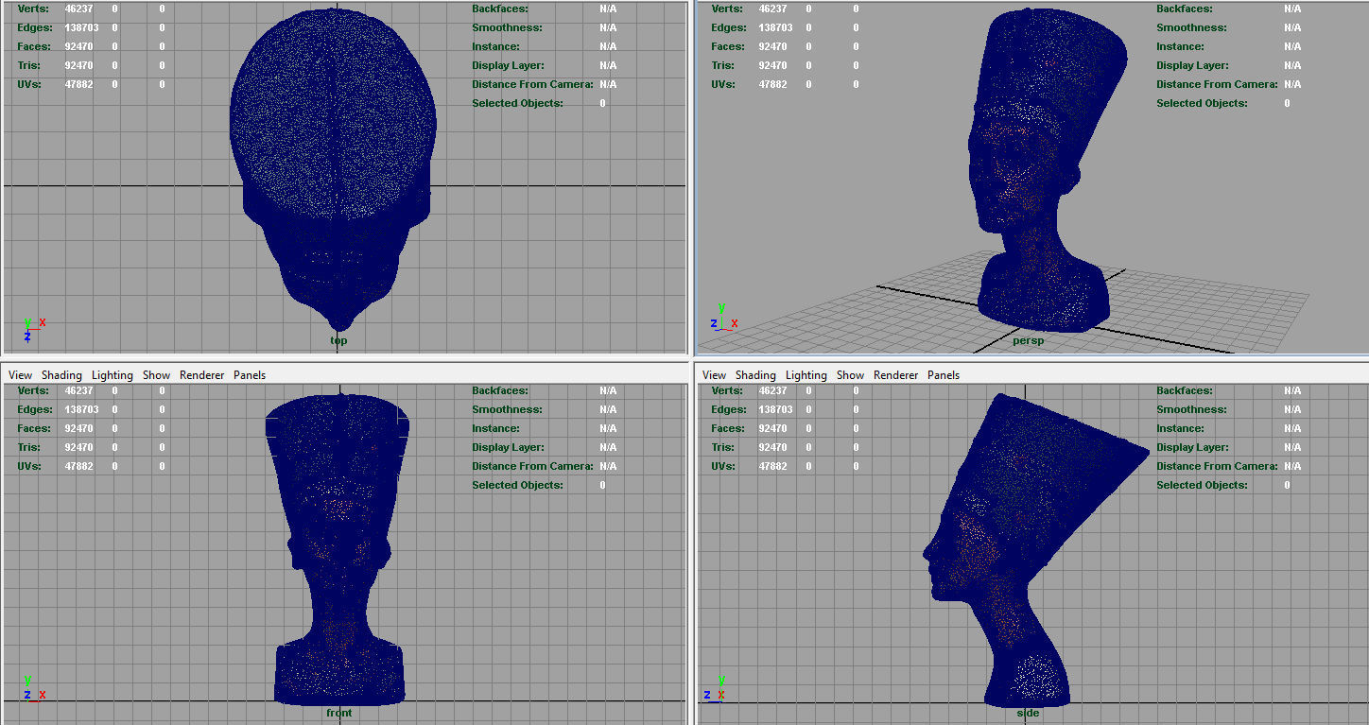1369x725 pixels.
Task: Click 'Selected Objects:' in the side view
Action: (x=1202, y=485)
